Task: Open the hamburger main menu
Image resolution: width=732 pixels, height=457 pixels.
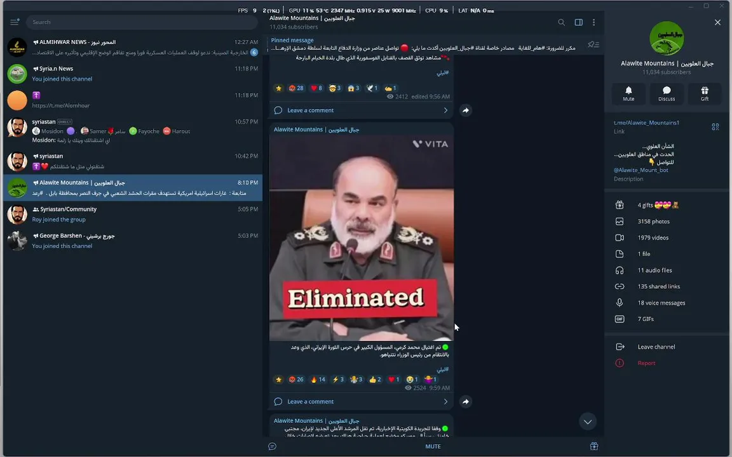Action: (15, 22)
